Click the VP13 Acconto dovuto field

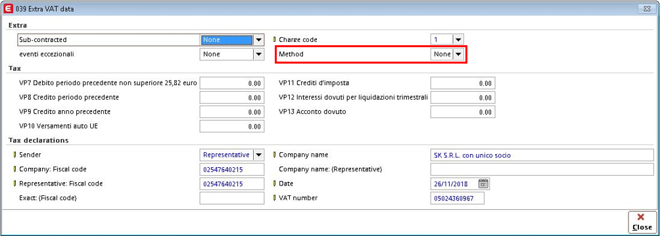(463, 112)
